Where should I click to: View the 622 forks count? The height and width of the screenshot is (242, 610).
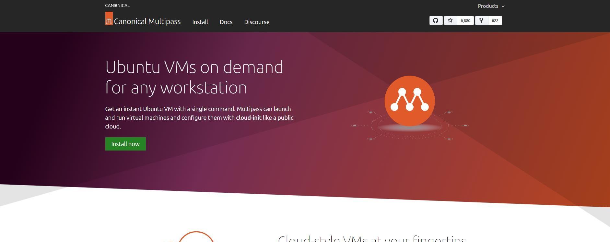(x=495, y=21)
